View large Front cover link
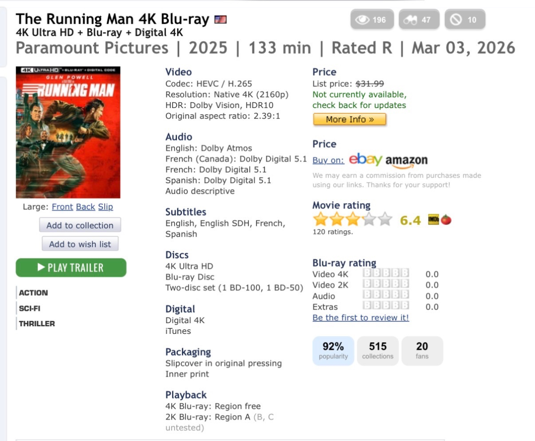This screenshot has height=441, width=535. 62,207
